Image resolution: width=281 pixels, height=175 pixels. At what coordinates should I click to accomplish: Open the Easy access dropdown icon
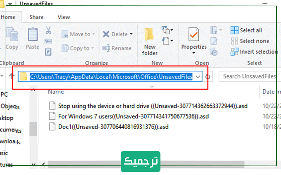pos(167,41)
